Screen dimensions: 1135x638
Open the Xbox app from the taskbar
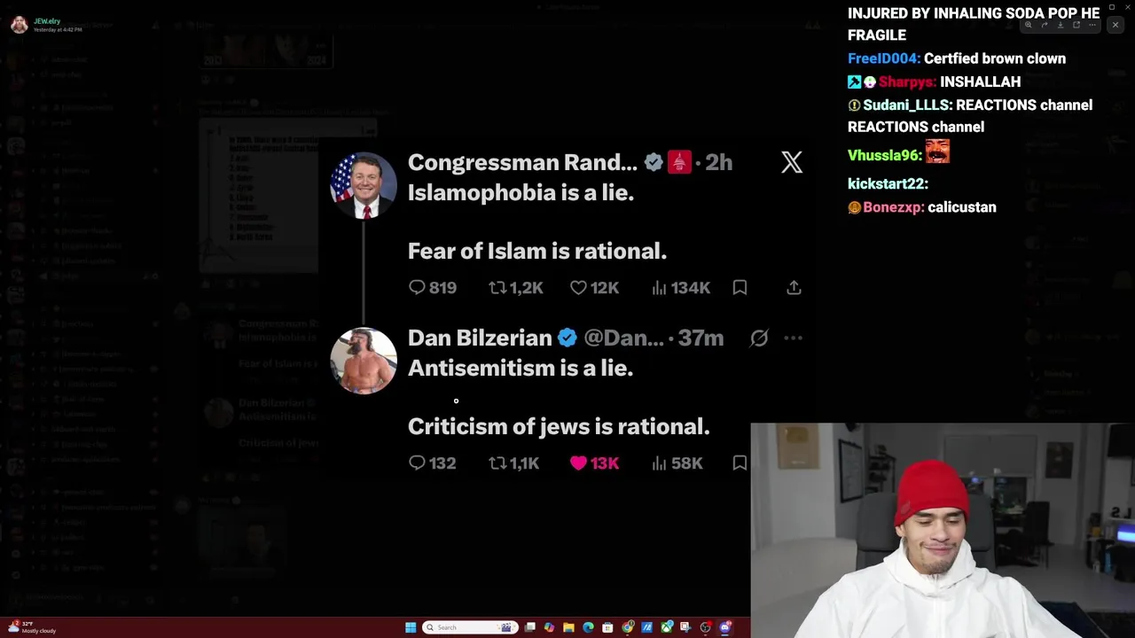(x=666, y=627)
